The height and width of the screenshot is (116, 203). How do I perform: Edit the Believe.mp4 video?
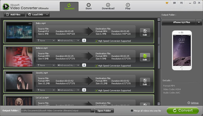tap(145, 57)
